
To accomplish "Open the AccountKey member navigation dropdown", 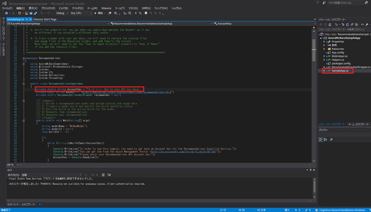I will [x=265, y=24].
